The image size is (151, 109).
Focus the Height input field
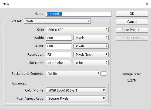click(x=59, y=46)
